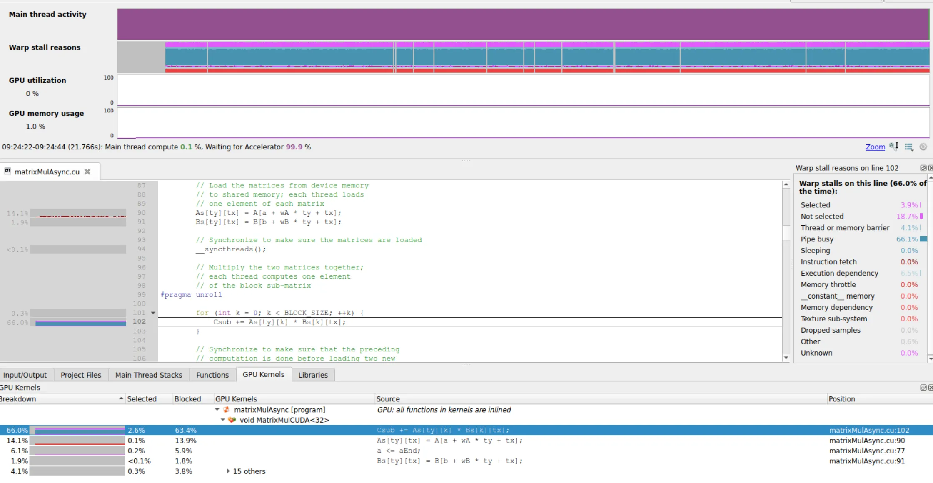Close the matrixMulAsync.cu source tab
The height and width of the screenshot is (483, 933).
[87, 172]
